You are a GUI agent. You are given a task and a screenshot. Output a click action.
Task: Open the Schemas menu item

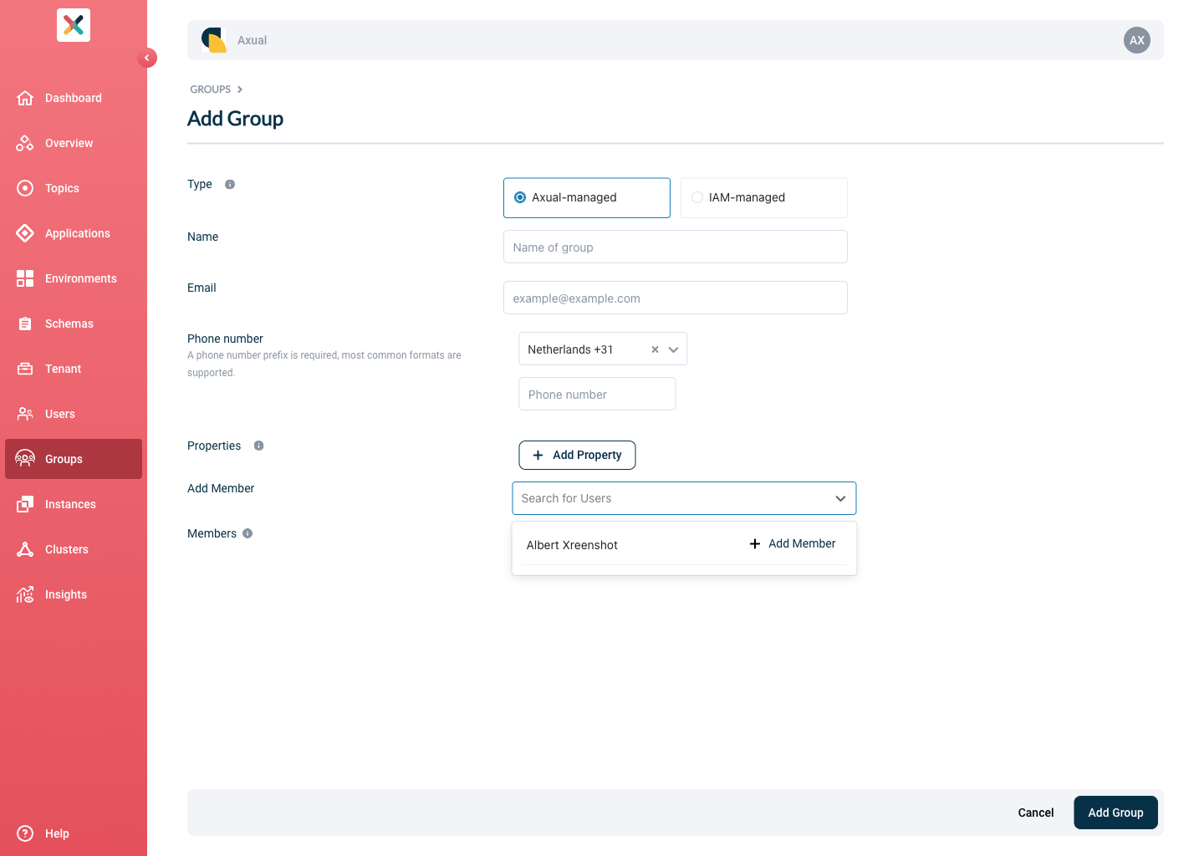click(74, 324)
